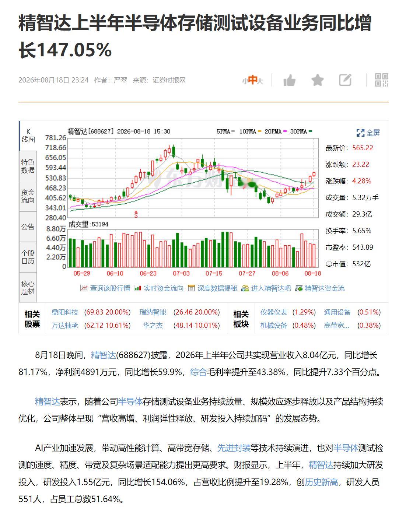Click 先进封装 link in article
This screenshot has height=516, width=399.
234,448
